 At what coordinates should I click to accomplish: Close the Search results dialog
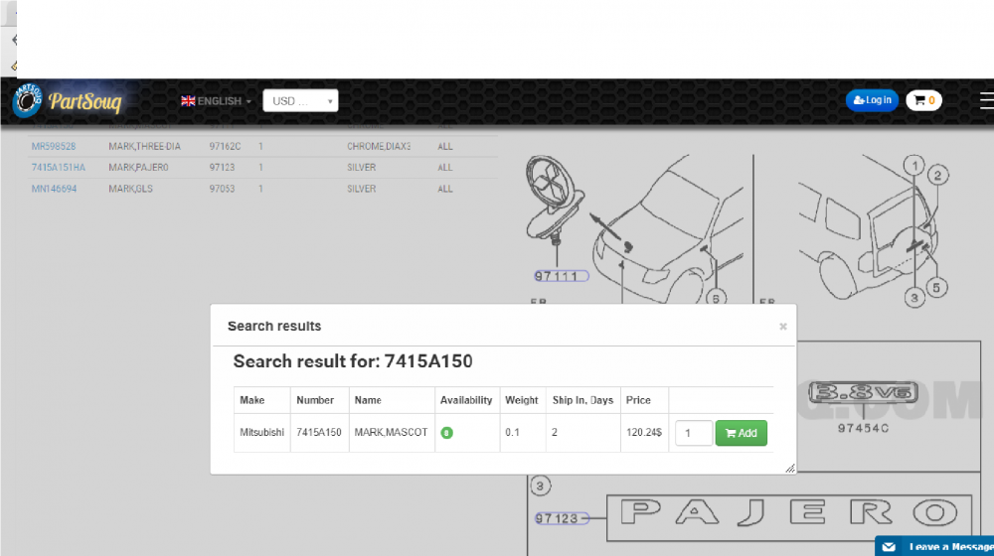[x=783, y=326]
